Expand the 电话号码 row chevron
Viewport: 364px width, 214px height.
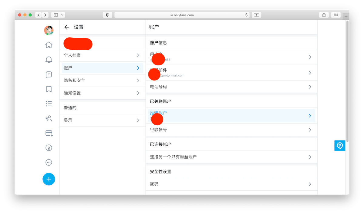pyautogui.click(x=310, y=87)
